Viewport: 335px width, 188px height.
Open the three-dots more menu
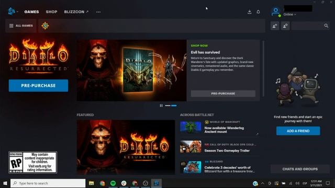tap(98, 12)
